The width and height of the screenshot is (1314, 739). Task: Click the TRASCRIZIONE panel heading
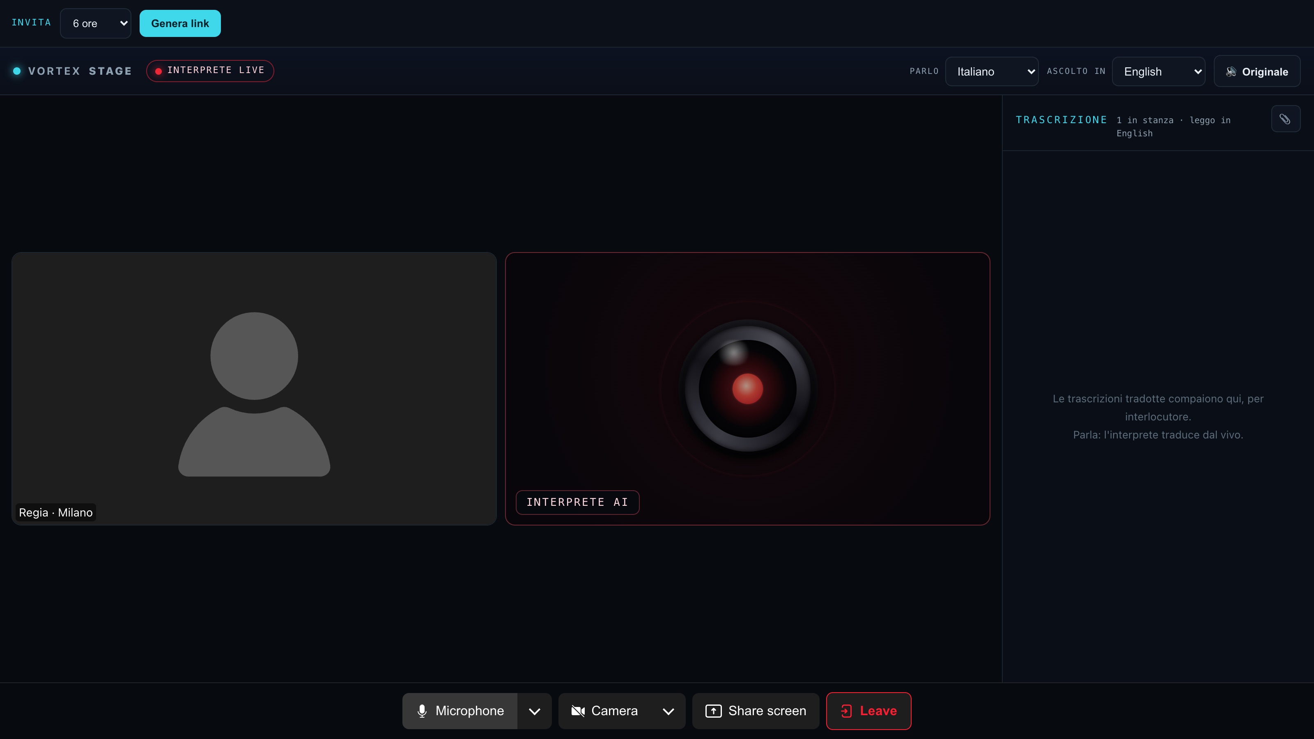tap(1061, 120)
